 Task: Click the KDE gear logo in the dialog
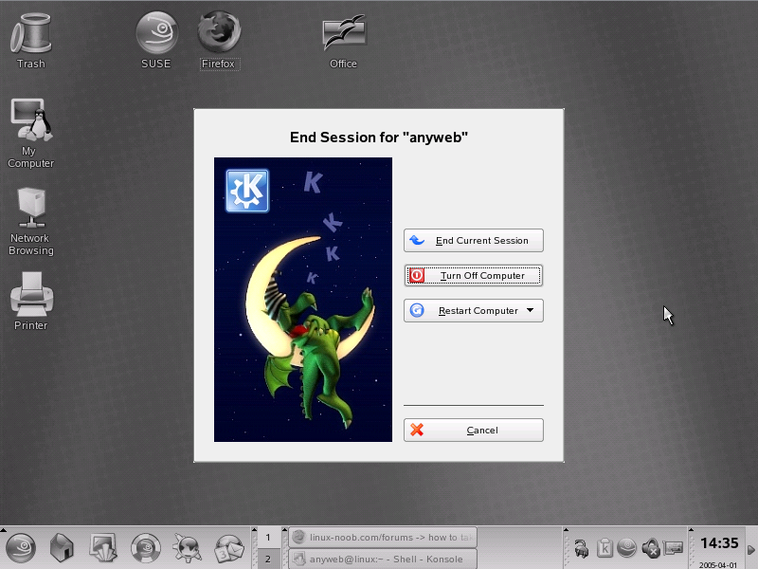(247, 191)
